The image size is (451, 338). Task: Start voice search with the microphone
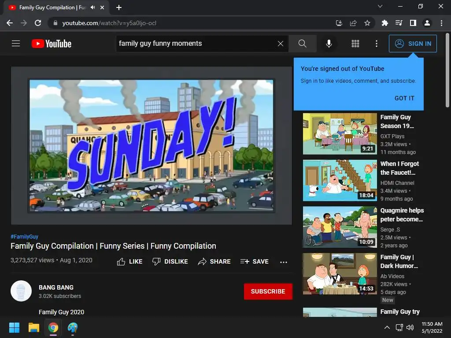pyautogui.click(x=329, y=44)
